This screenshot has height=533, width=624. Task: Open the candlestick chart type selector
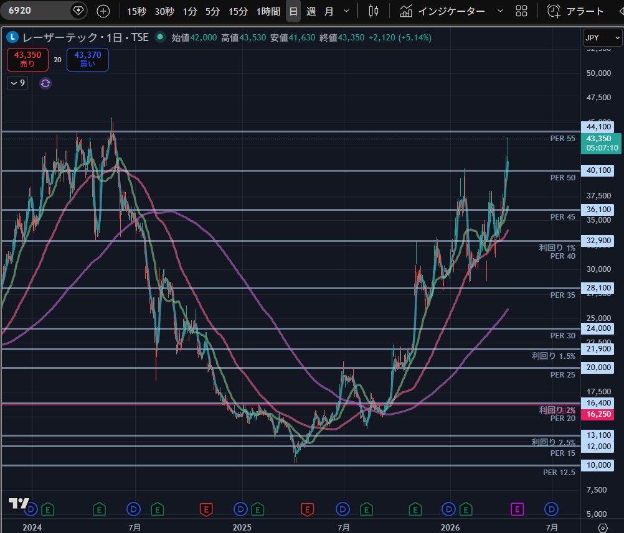[373, 11]
